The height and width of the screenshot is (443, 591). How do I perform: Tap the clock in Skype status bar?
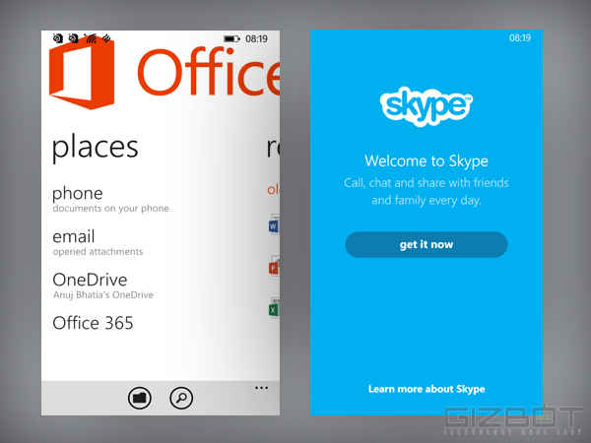point(520,38)
